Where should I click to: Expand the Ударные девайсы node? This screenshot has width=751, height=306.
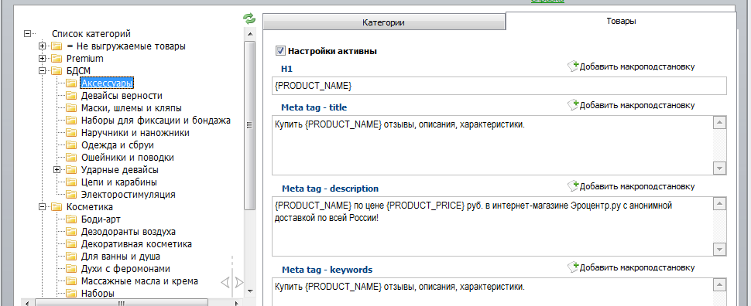[x=57, y=170]
